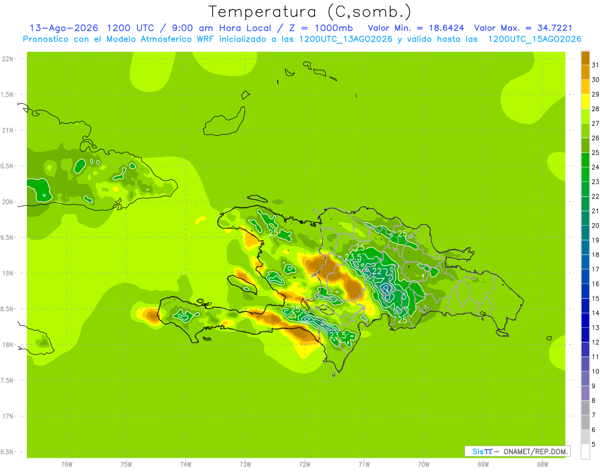Pick the blue legend swatch between 14 and 15
Screen dimensions: 609x471
pos(585,305)
